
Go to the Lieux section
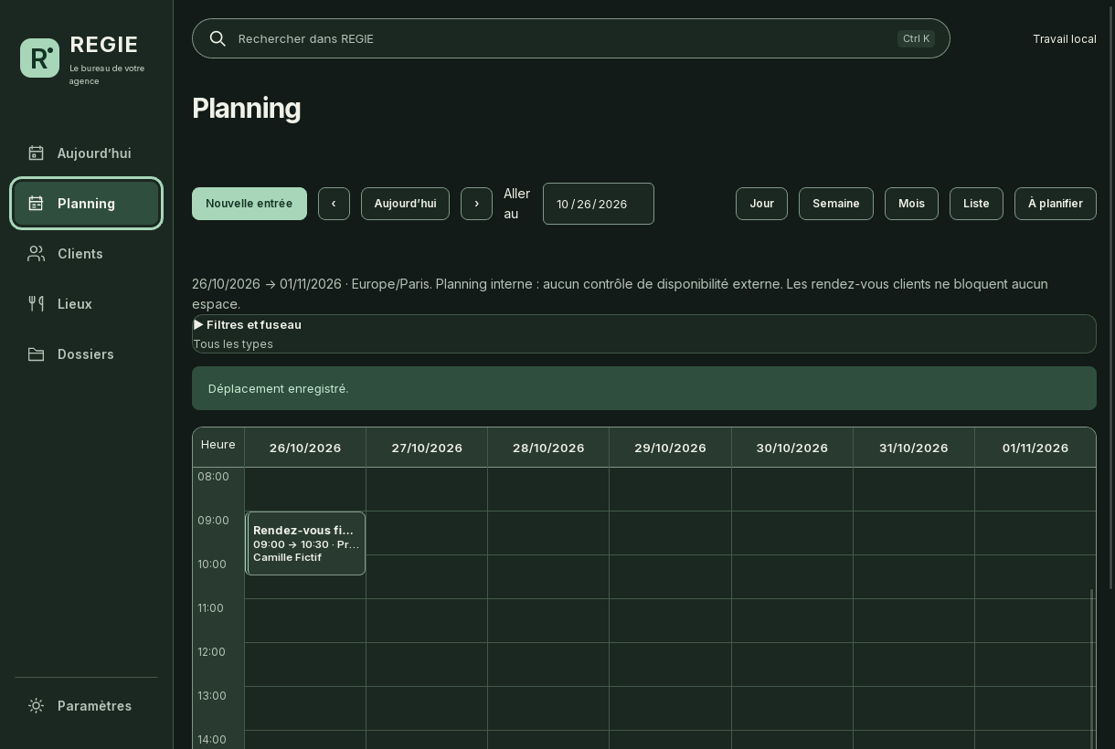tap(86, 303)
